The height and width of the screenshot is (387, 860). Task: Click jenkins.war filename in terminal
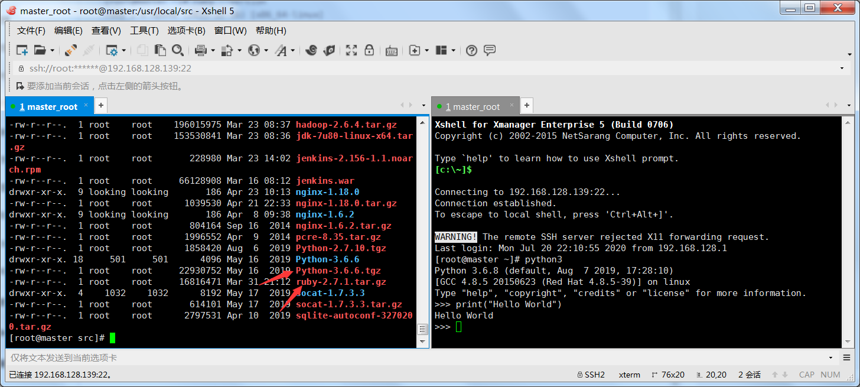pyautogui.click(x=325, y=181)
